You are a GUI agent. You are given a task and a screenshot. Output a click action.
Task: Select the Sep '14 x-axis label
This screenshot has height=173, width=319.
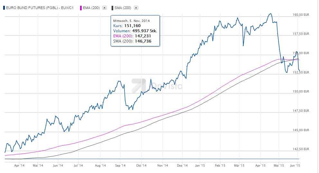coord(120,166)
